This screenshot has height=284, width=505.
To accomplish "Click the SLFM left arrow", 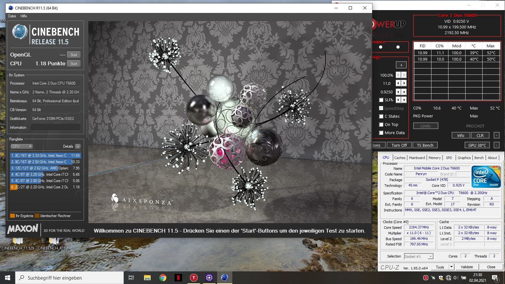I will (x=398, y=100).
